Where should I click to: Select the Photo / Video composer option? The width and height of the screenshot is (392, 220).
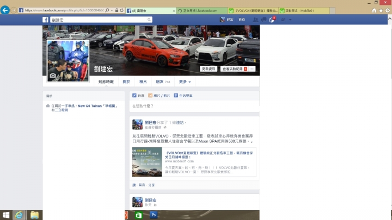tap(159, 96)
